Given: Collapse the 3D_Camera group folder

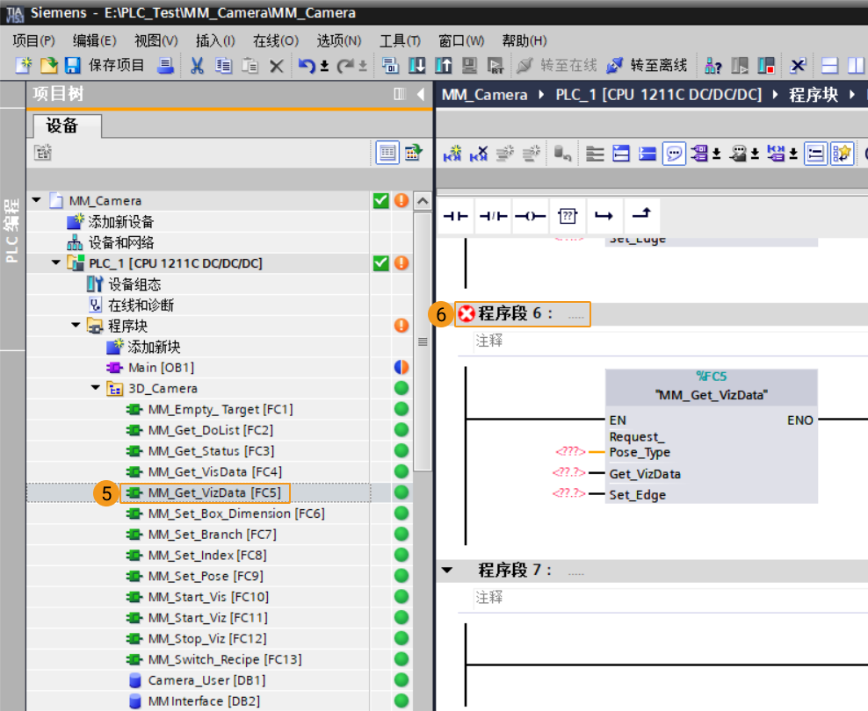Looking at the screenshot, I should coord(96,388).
